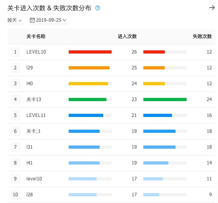Click the entry bar for l41
Screen dimensions: 218x203
point(84,163)
